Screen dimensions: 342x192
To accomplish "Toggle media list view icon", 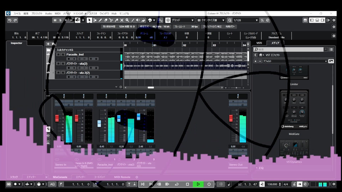I will (x=331, y=49).
